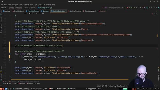Switch to the StackingContext.h editor tab

tap(75, 11)
